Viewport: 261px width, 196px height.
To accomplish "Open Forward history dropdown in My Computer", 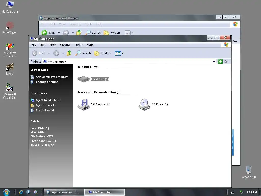I will [63, 53].
